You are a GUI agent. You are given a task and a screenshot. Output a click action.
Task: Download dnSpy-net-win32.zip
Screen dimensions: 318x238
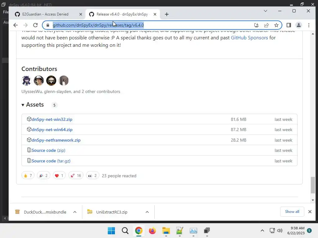point(52,119)
